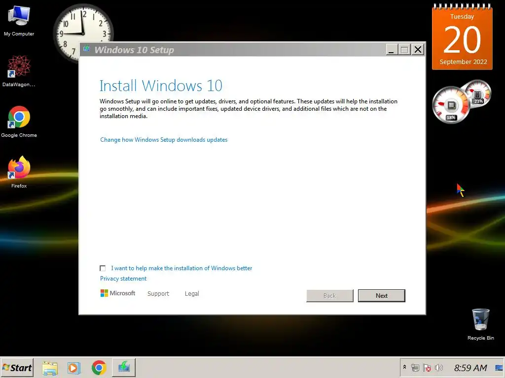This screenshot has height=378, width=505.
Task: Click the calendar gadget showing 20
Action: [x=462, y=36]
